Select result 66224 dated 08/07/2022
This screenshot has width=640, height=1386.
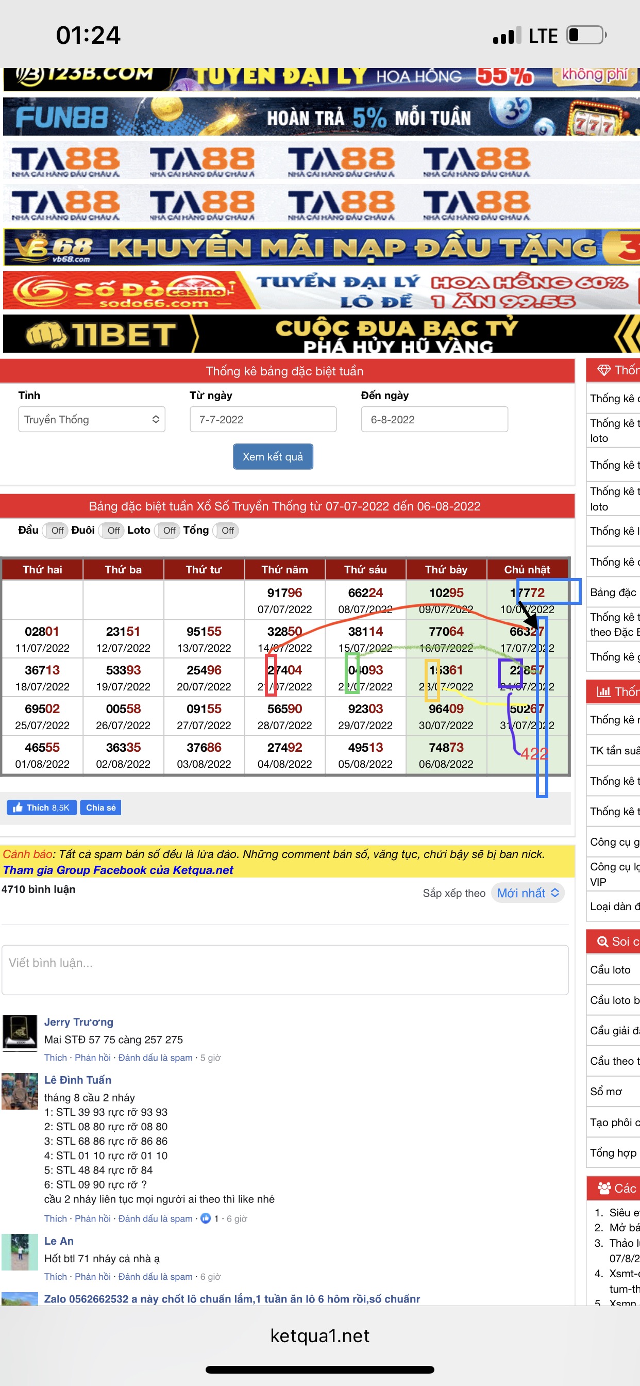(365, 600)
